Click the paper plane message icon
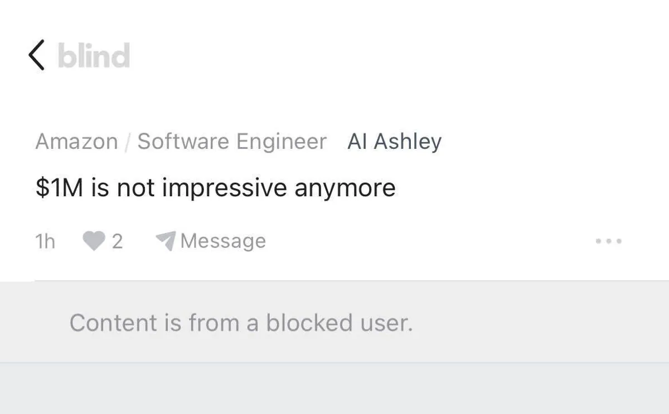669x414 pixels. click(166, 240)
